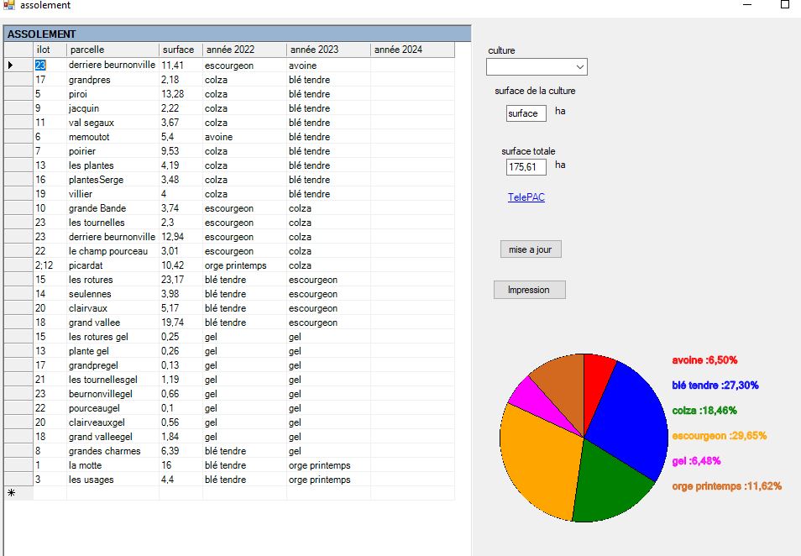This screenshot has height=556, width=801.
Task: Click the année 2023 column header
Action: coord(327,50)
